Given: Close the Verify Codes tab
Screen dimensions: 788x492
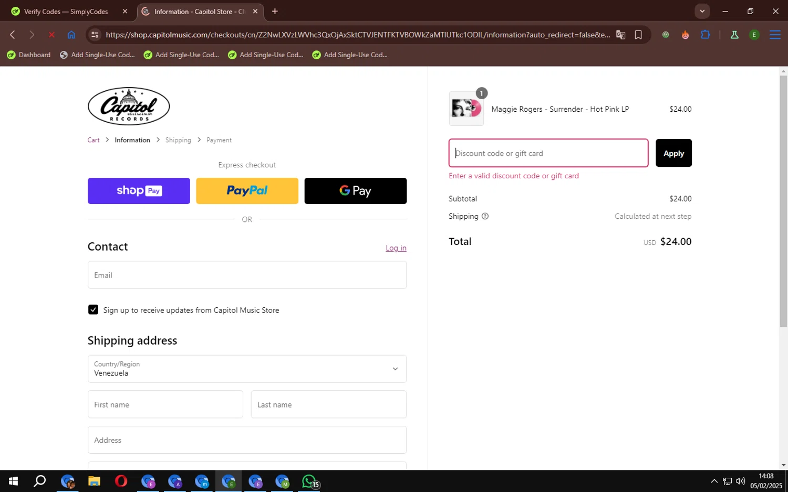Looking at the screenshot, I should [125, 11].
